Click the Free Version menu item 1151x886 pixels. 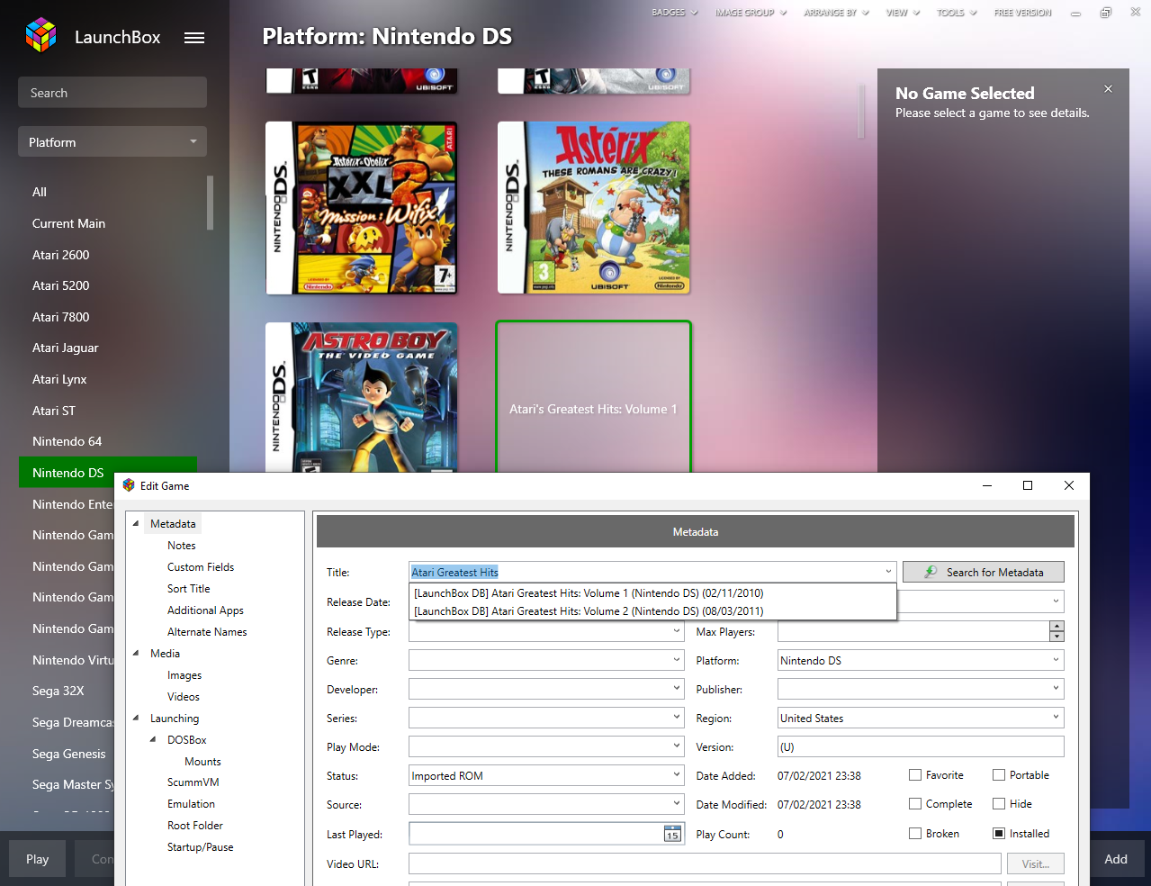[1022, 13]
